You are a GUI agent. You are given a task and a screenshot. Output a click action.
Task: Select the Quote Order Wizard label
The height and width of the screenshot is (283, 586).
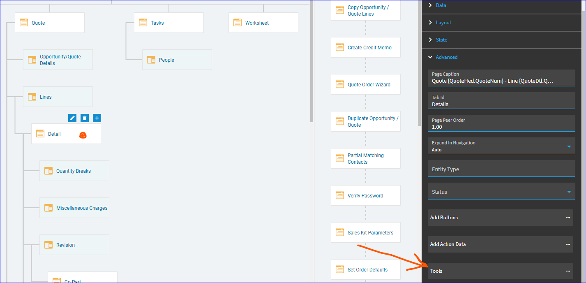(x=369, y=85)
